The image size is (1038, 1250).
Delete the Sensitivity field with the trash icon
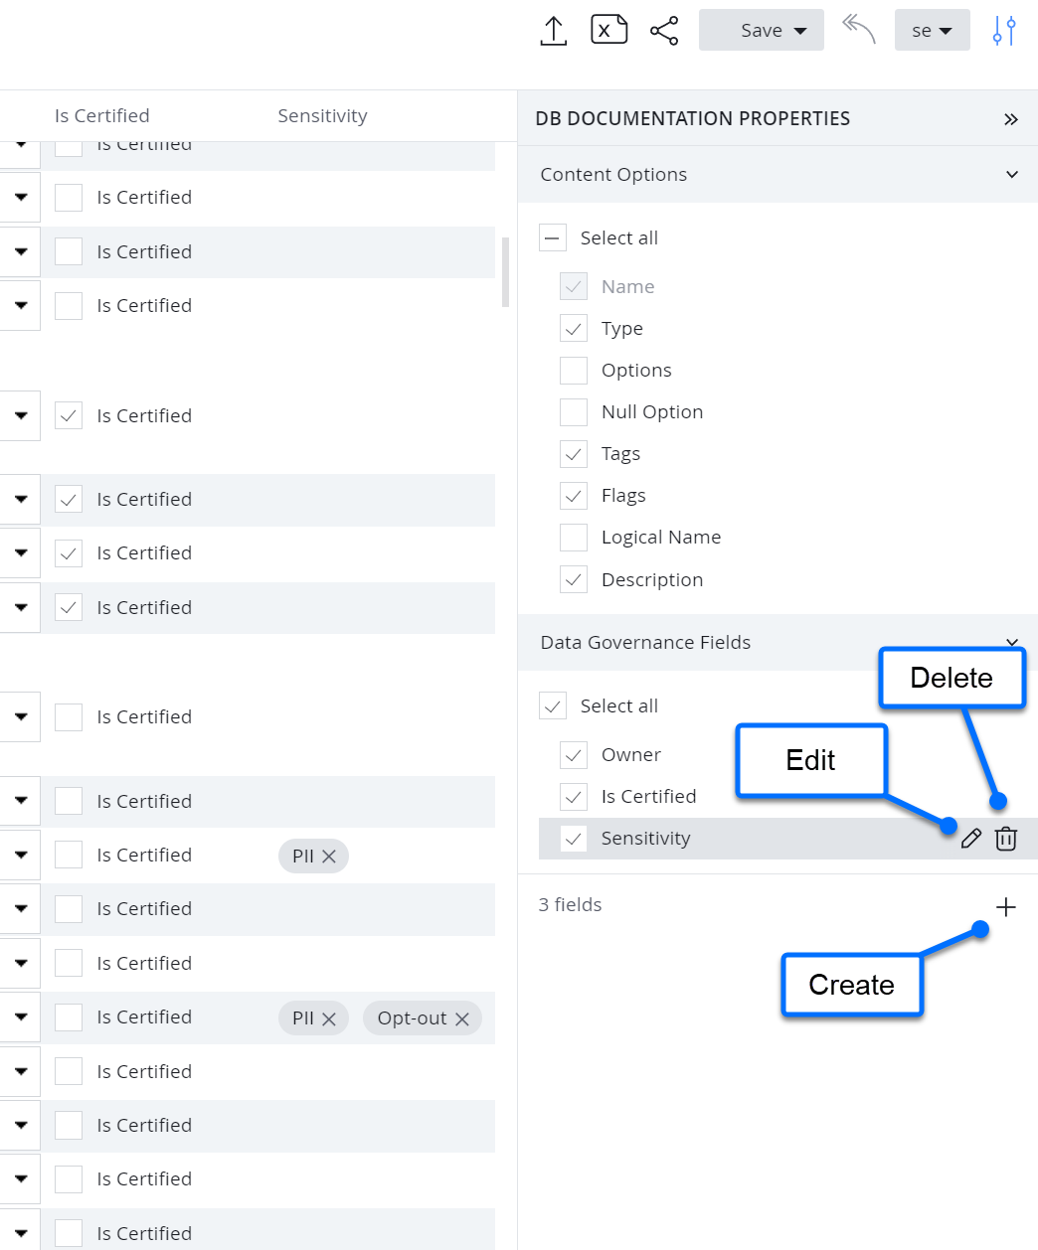(1006, 839)
